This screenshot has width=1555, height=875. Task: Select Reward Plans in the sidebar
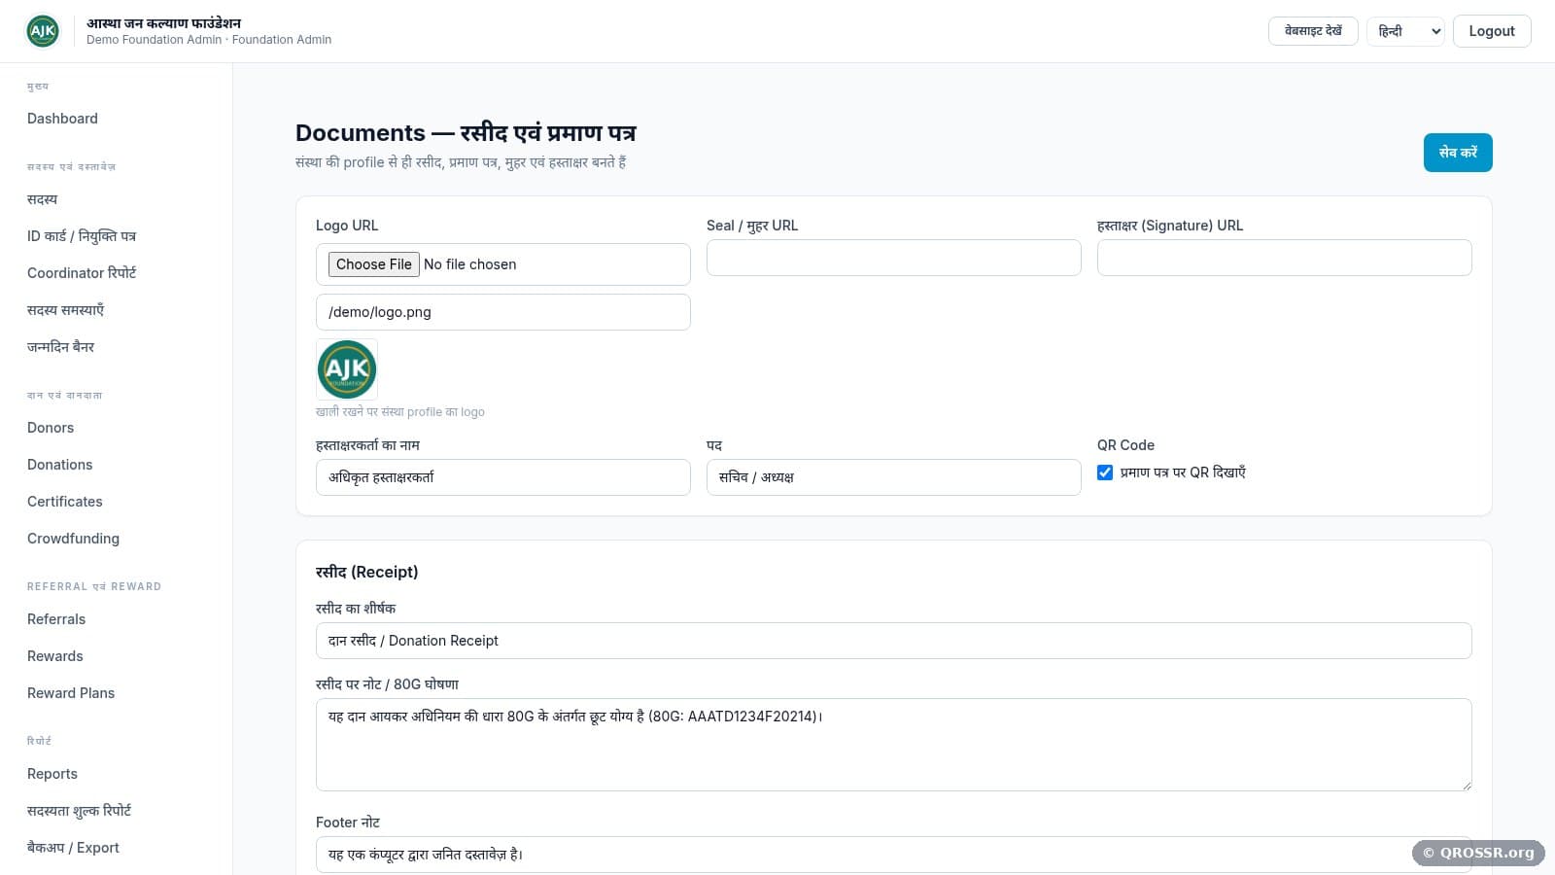pos(71,693)
